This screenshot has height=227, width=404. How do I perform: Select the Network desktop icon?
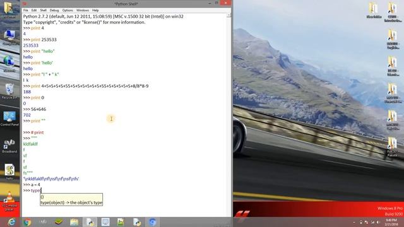click(x=9, y=64)
